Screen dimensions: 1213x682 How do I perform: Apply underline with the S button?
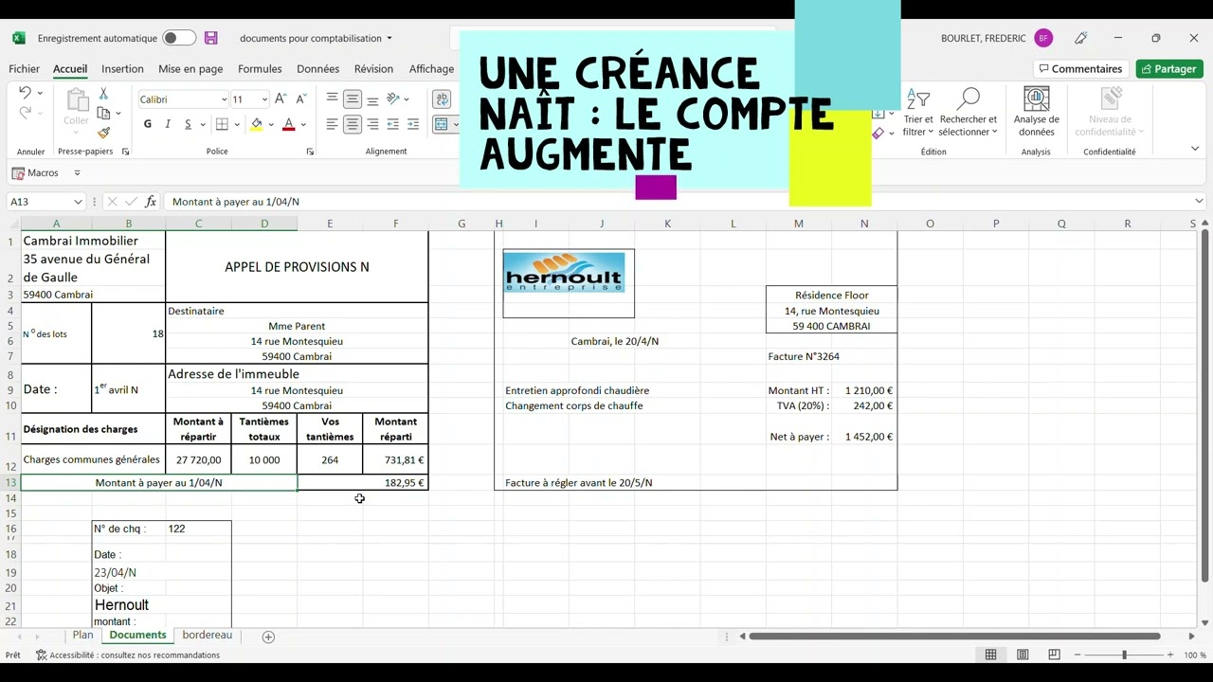coord(188,124)
